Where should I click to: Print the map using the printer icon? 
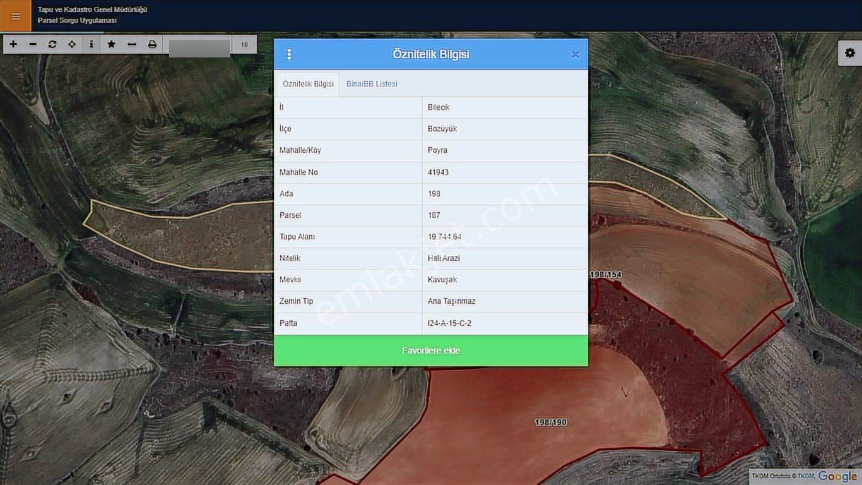click(x=152, y=44)
